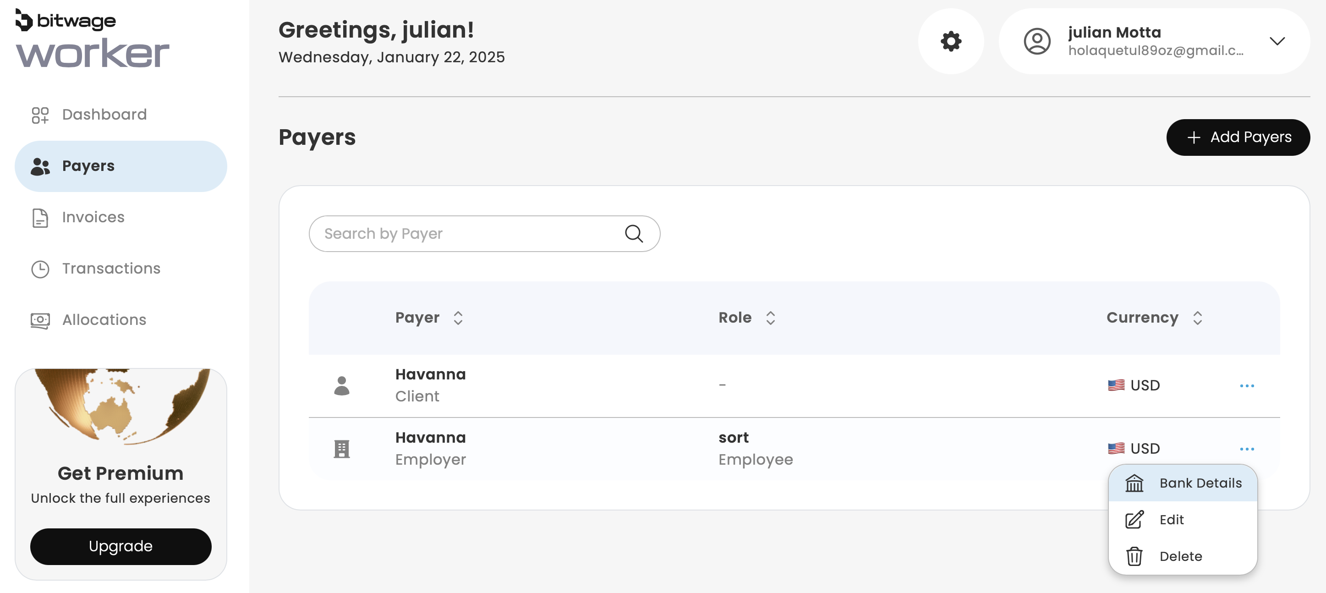Viewport: 1326px width, 593px height.
Task: Click the Bitwage worker logo
Action: click(92, 39)
